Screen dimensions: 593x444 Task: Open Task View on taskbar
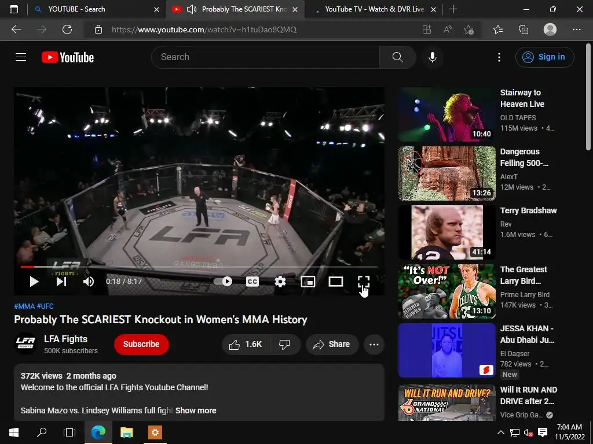(x=69, y=432)
